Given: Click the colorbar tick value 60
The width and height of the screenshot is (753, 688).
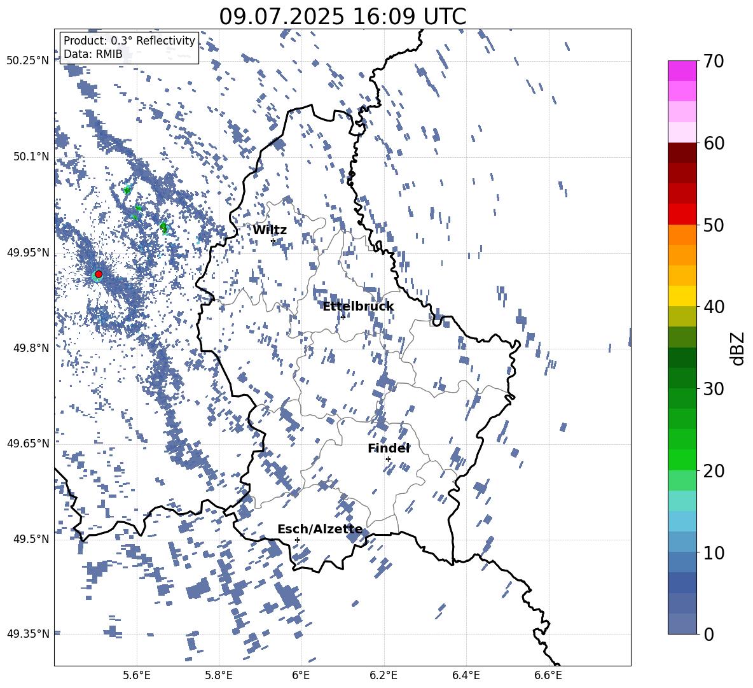Looking at the screenshot, I should click(x=714, y=143).
